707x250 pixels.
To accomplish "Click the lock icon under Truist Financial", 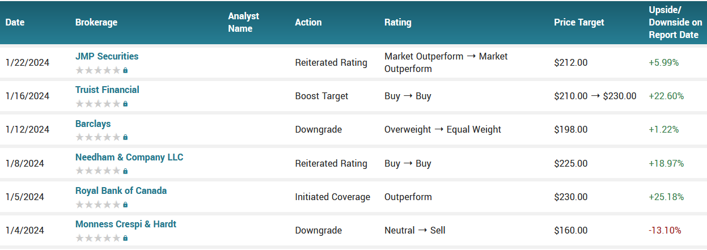I will point(125,104).
